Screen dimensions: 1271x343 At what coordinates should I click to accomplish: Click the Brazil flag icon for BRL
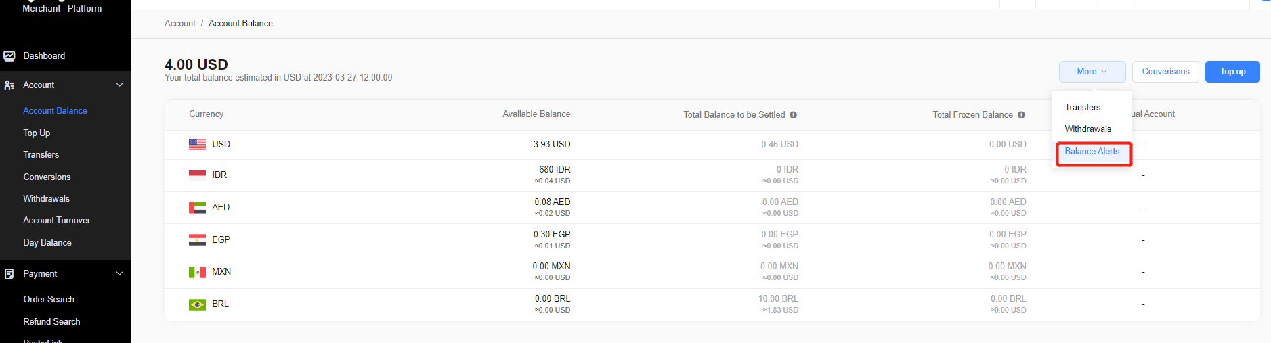tap(197, 304)
